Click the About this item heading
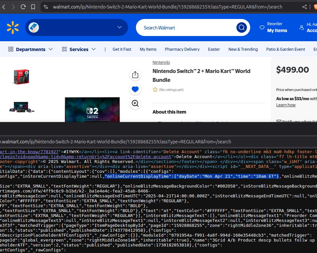Screen dimensions: 317x253 (169, 112)
